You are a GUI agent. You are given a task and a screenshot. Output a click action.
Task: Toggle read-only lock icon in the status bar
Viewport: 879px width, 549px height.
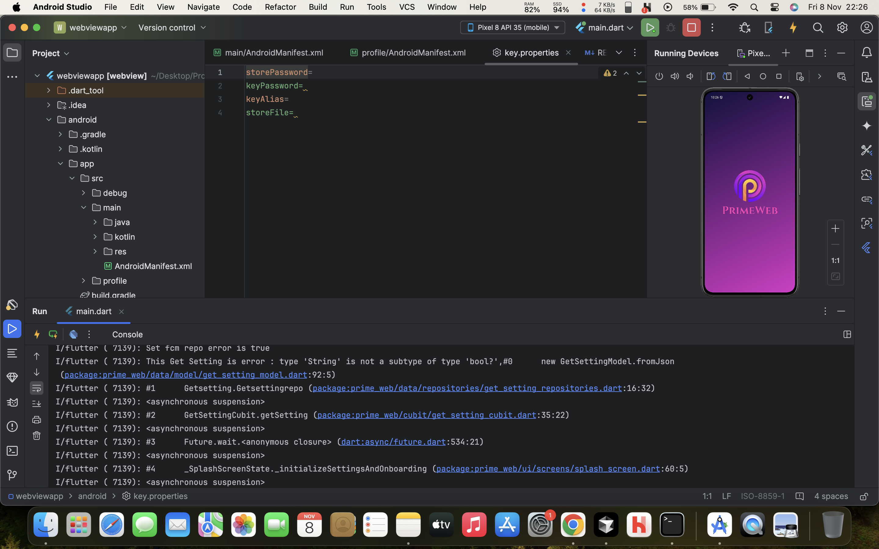click(864, 496)
